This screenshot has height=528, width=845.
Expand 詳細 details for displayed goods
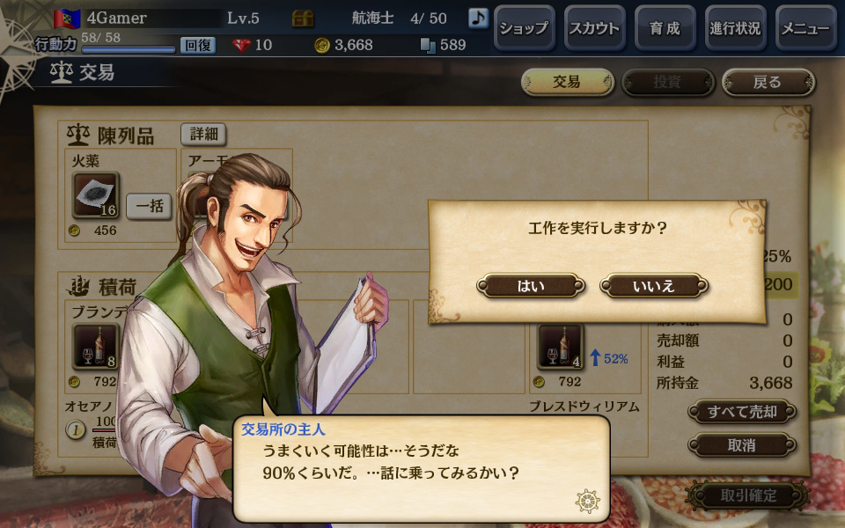[x=203, y=134]
